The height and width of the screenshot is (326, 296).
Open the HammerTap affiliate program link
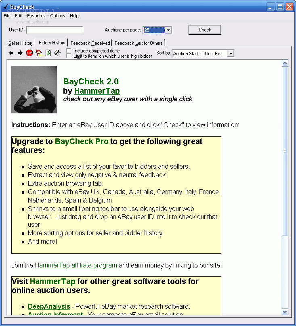point(76,265)
